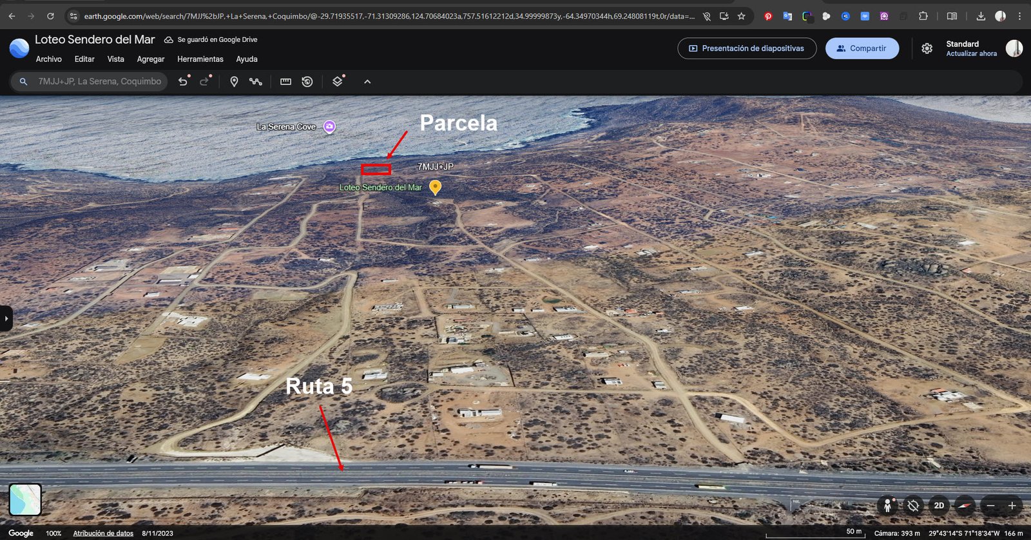Toggle the my-location tracking button
The width and height of the screenshot is (1031, 540).
(913, 506)
